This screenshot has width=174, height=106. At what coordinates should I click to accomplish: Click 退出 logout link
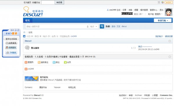point(162,10)
